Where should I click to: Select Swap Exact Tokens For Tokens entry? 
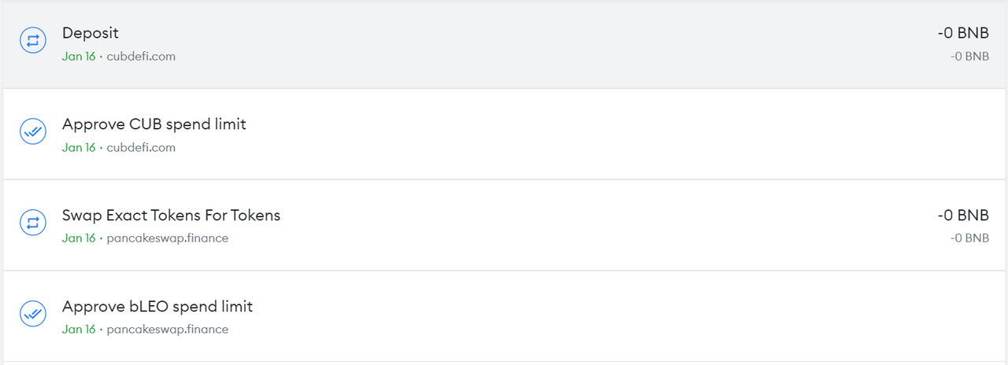point(171,215)
